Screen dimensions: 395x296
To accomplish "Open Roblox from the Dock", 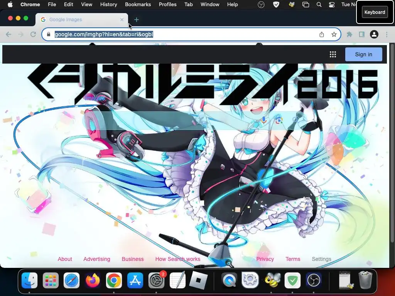I will click(199, 280).
